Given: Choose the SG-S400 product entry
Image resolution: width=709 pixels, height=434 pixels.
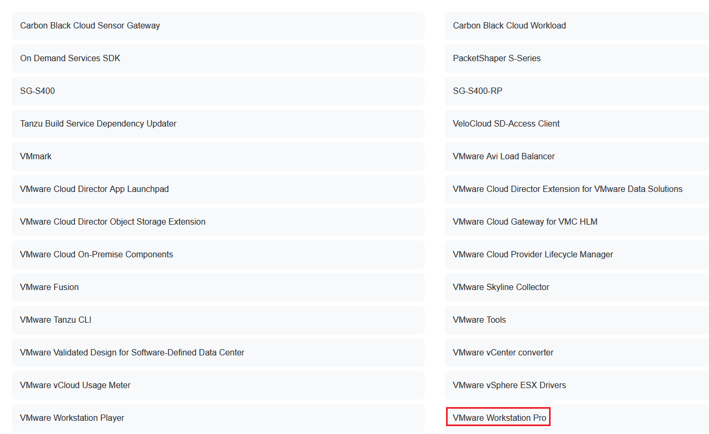Looking at the screenshot, I should [218, 91].
